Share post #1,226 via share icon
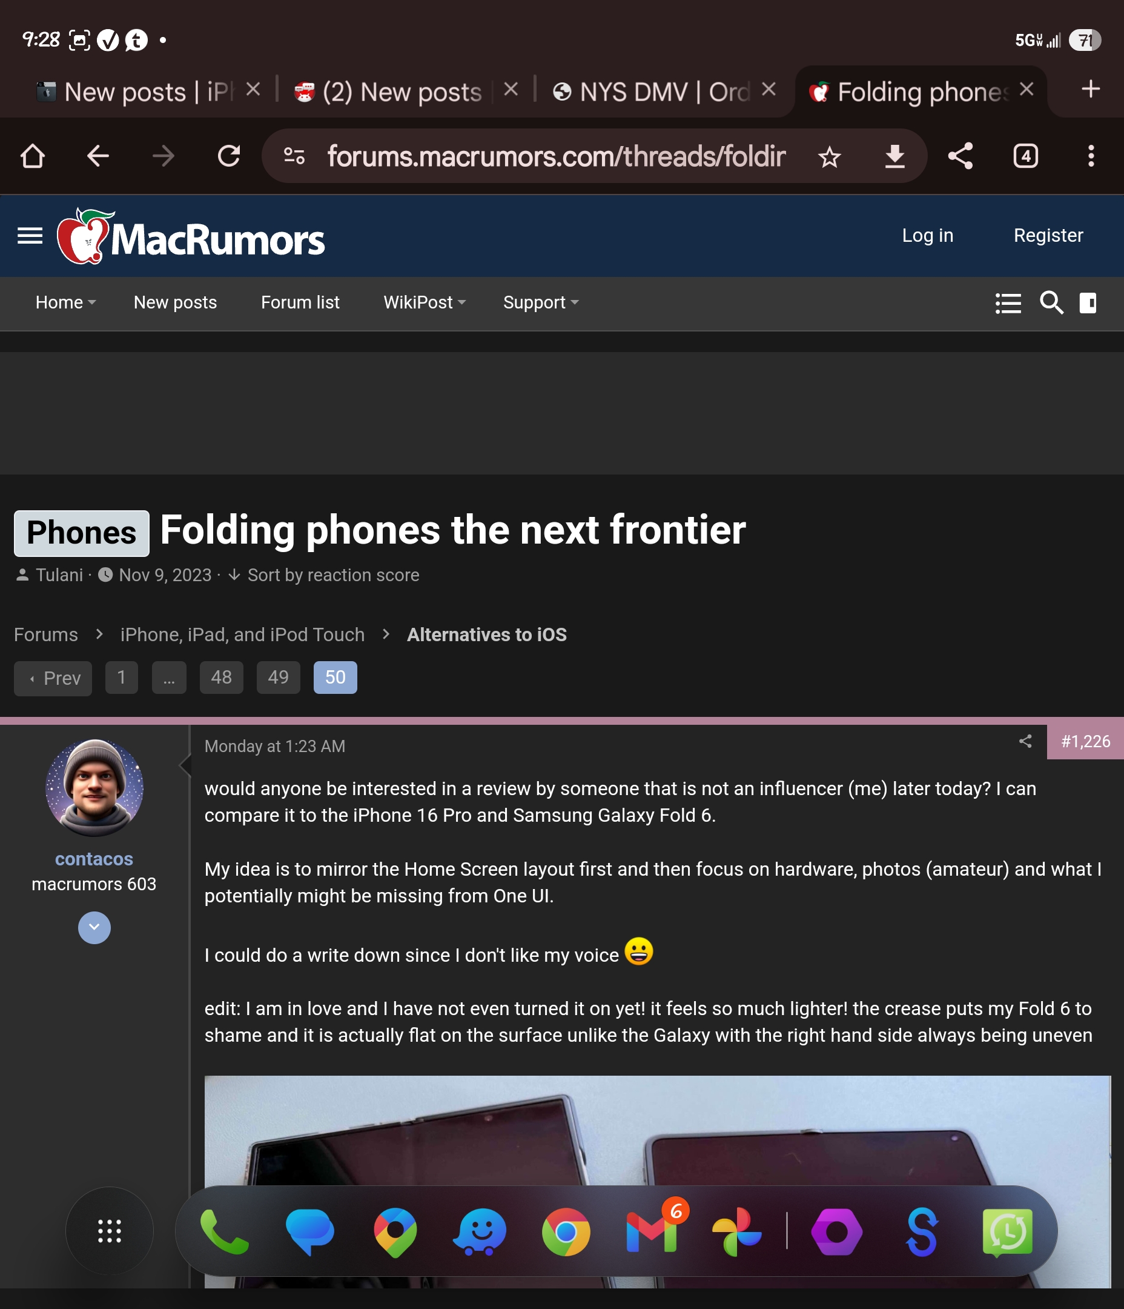 coord(1025,741)
